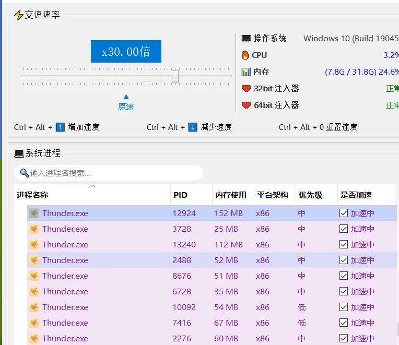
Task: Click the down arrow key icon for 减少速度
Action: [193, 127]
